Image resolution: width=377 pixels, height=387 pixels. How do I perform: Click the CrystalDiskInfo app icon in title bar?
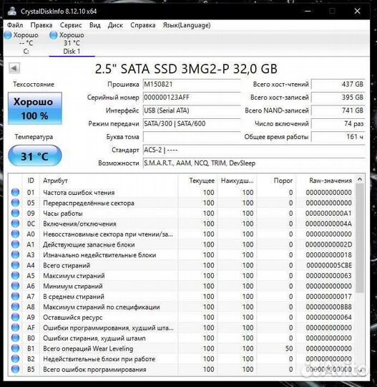[x=12, y=11]
